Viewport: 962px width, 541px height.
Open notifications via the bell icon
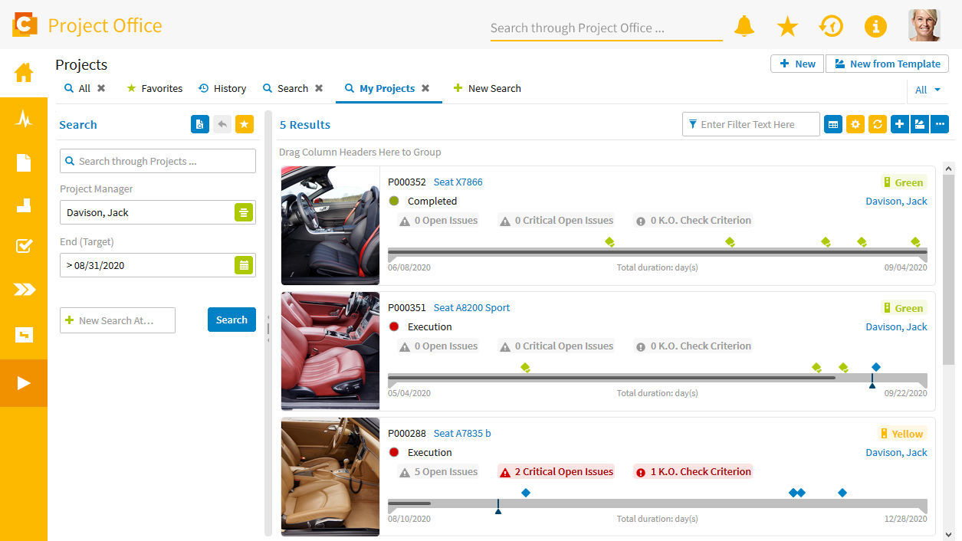point(744,26)
